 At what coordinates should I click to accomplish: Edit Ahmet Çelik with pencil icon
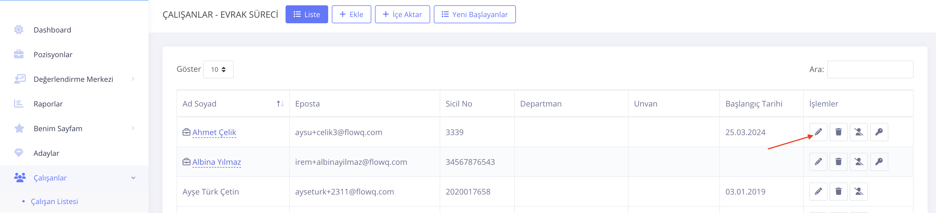point(818,132)
